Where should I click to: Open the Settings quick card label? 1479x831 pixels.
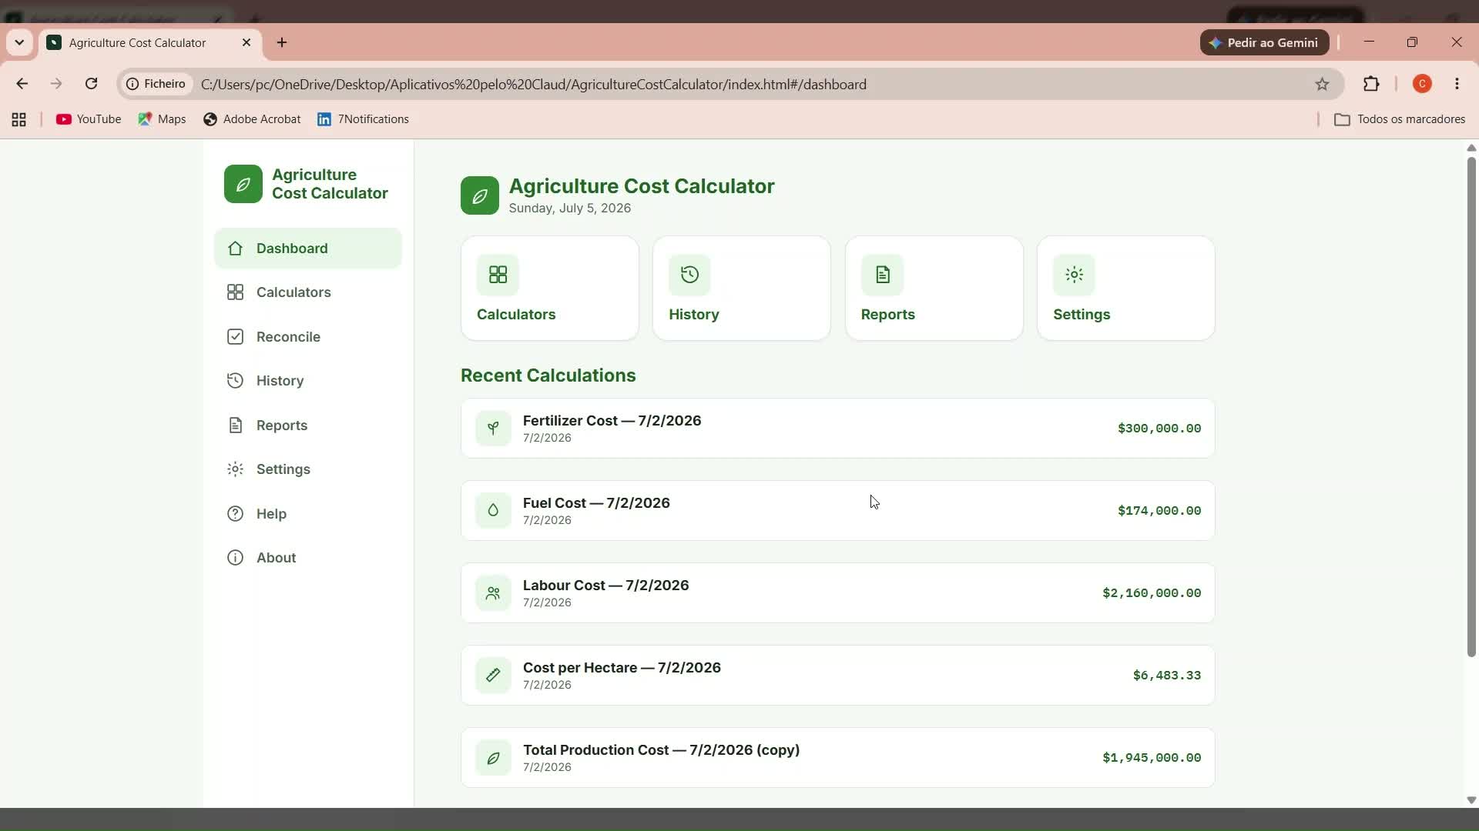tap(1081, 315)
